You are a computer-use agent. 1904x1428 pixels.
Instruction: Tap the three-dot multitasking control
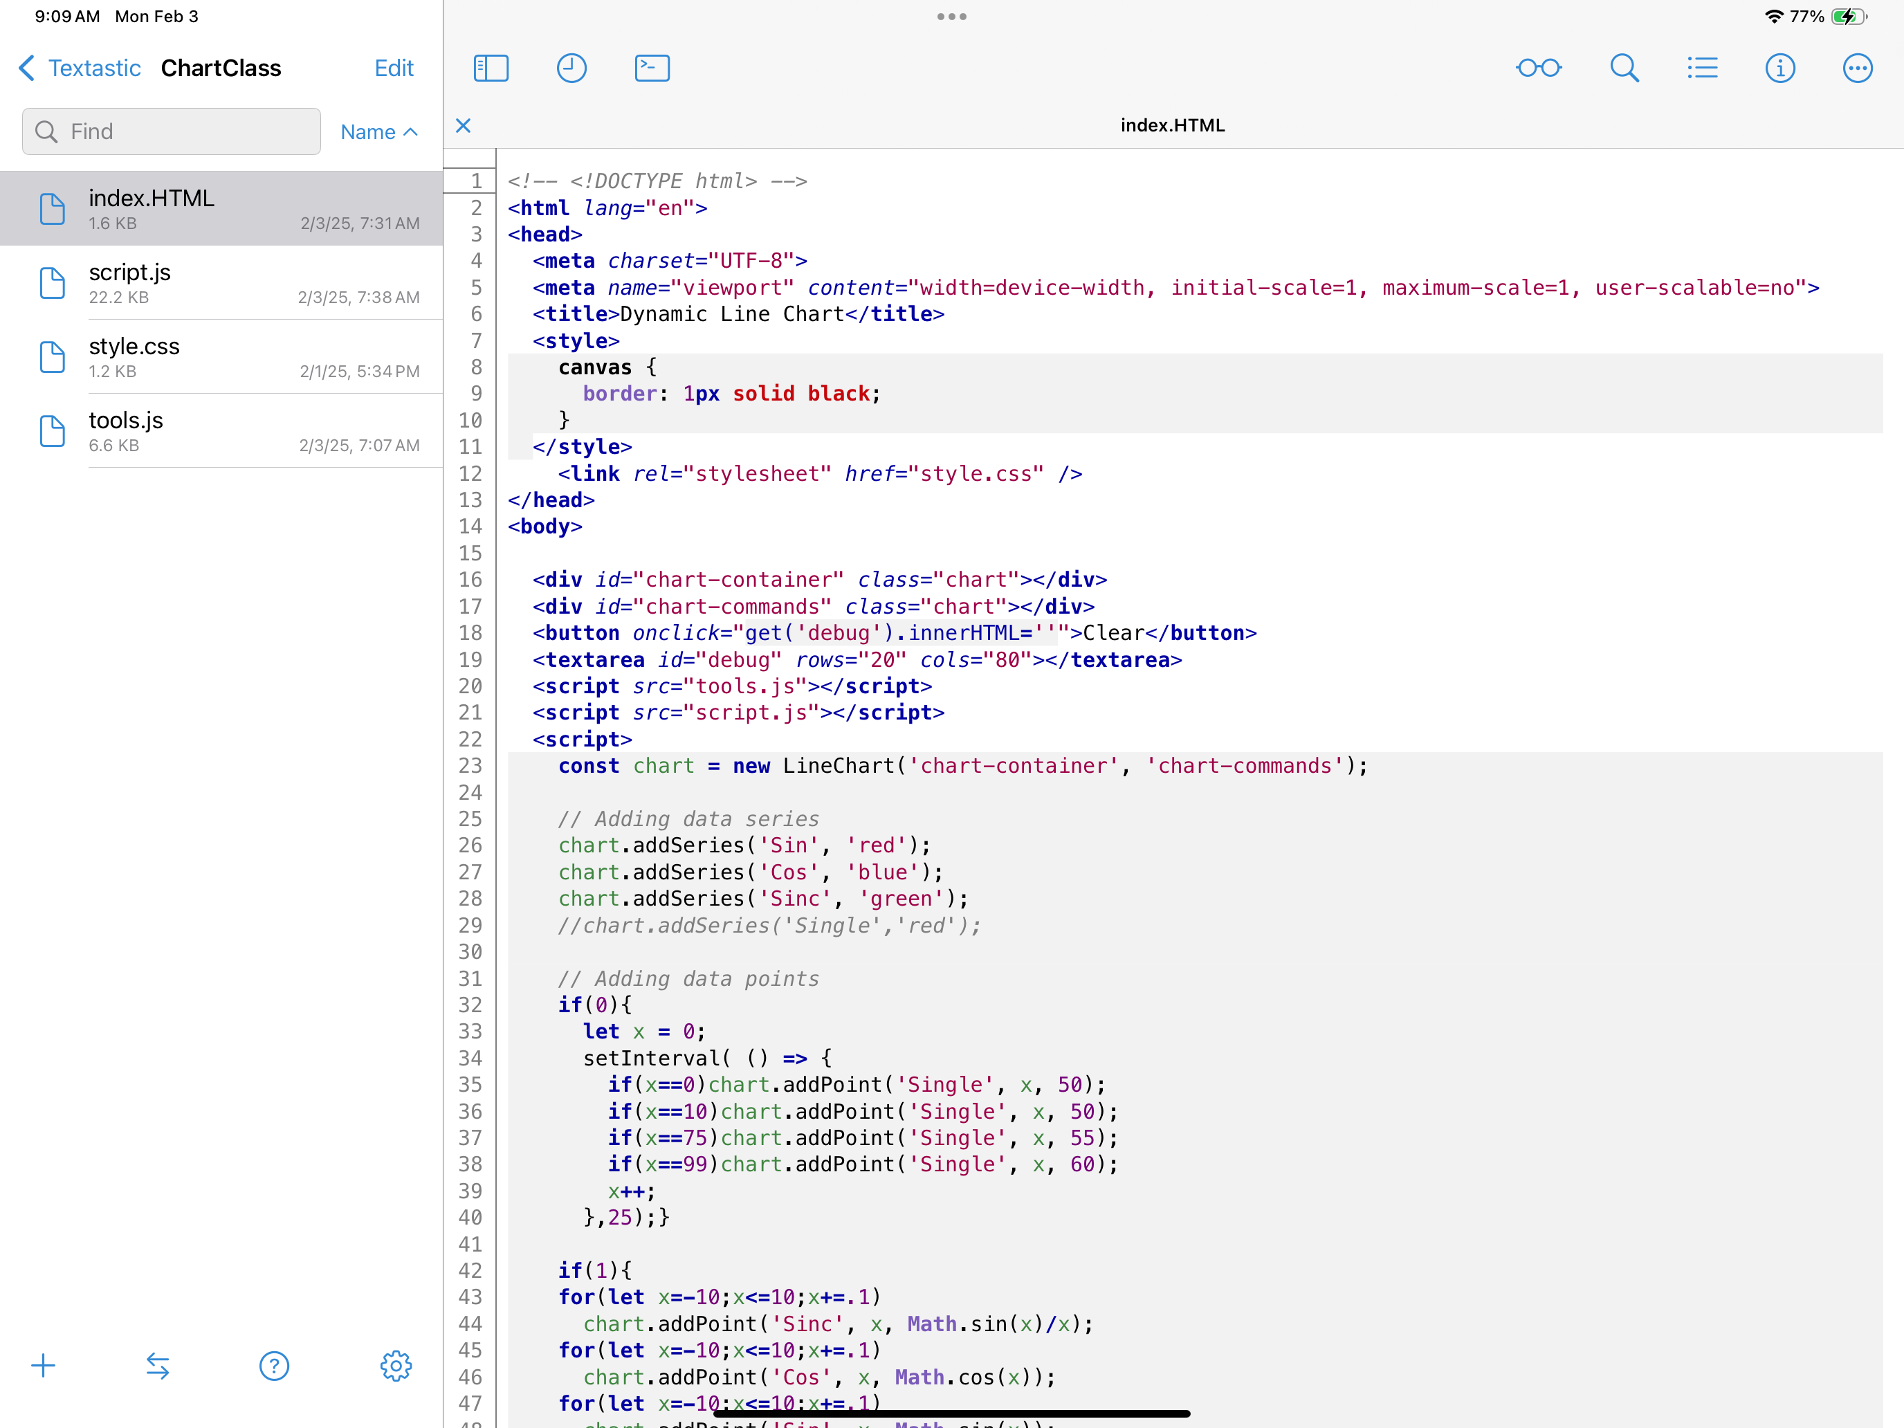(x=952, y=17)
